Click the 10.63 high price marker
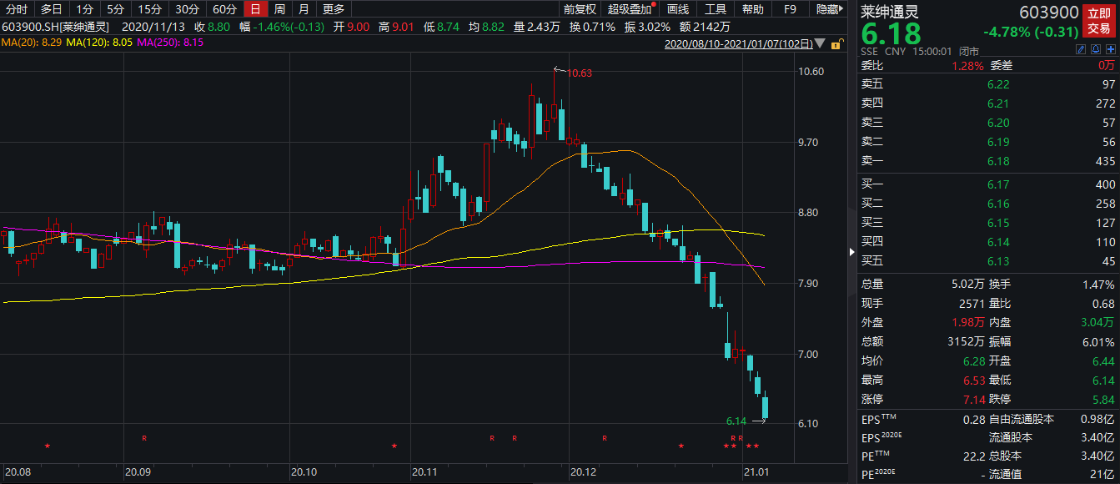Image resolution: width=1120 pixels, height=484 pixels. point(579,73)
